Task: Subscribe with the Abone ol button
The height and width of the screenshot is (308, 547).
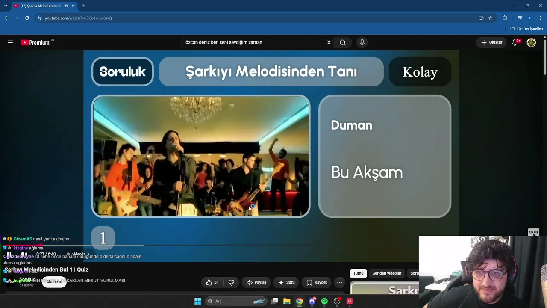Action: [x=54, y=282]
